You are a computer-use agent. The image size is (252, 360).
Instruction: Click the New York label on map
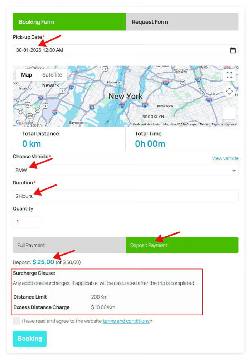126,96
